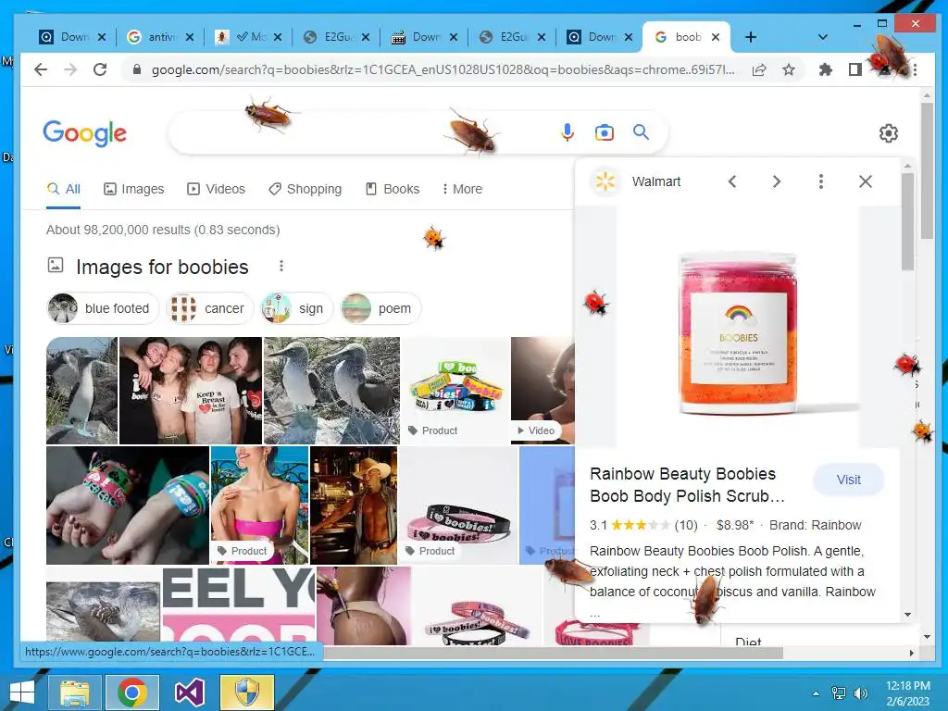The image size is (948, 711).
Task: Open a new tab with the plus button
Action: pos(750,37)
